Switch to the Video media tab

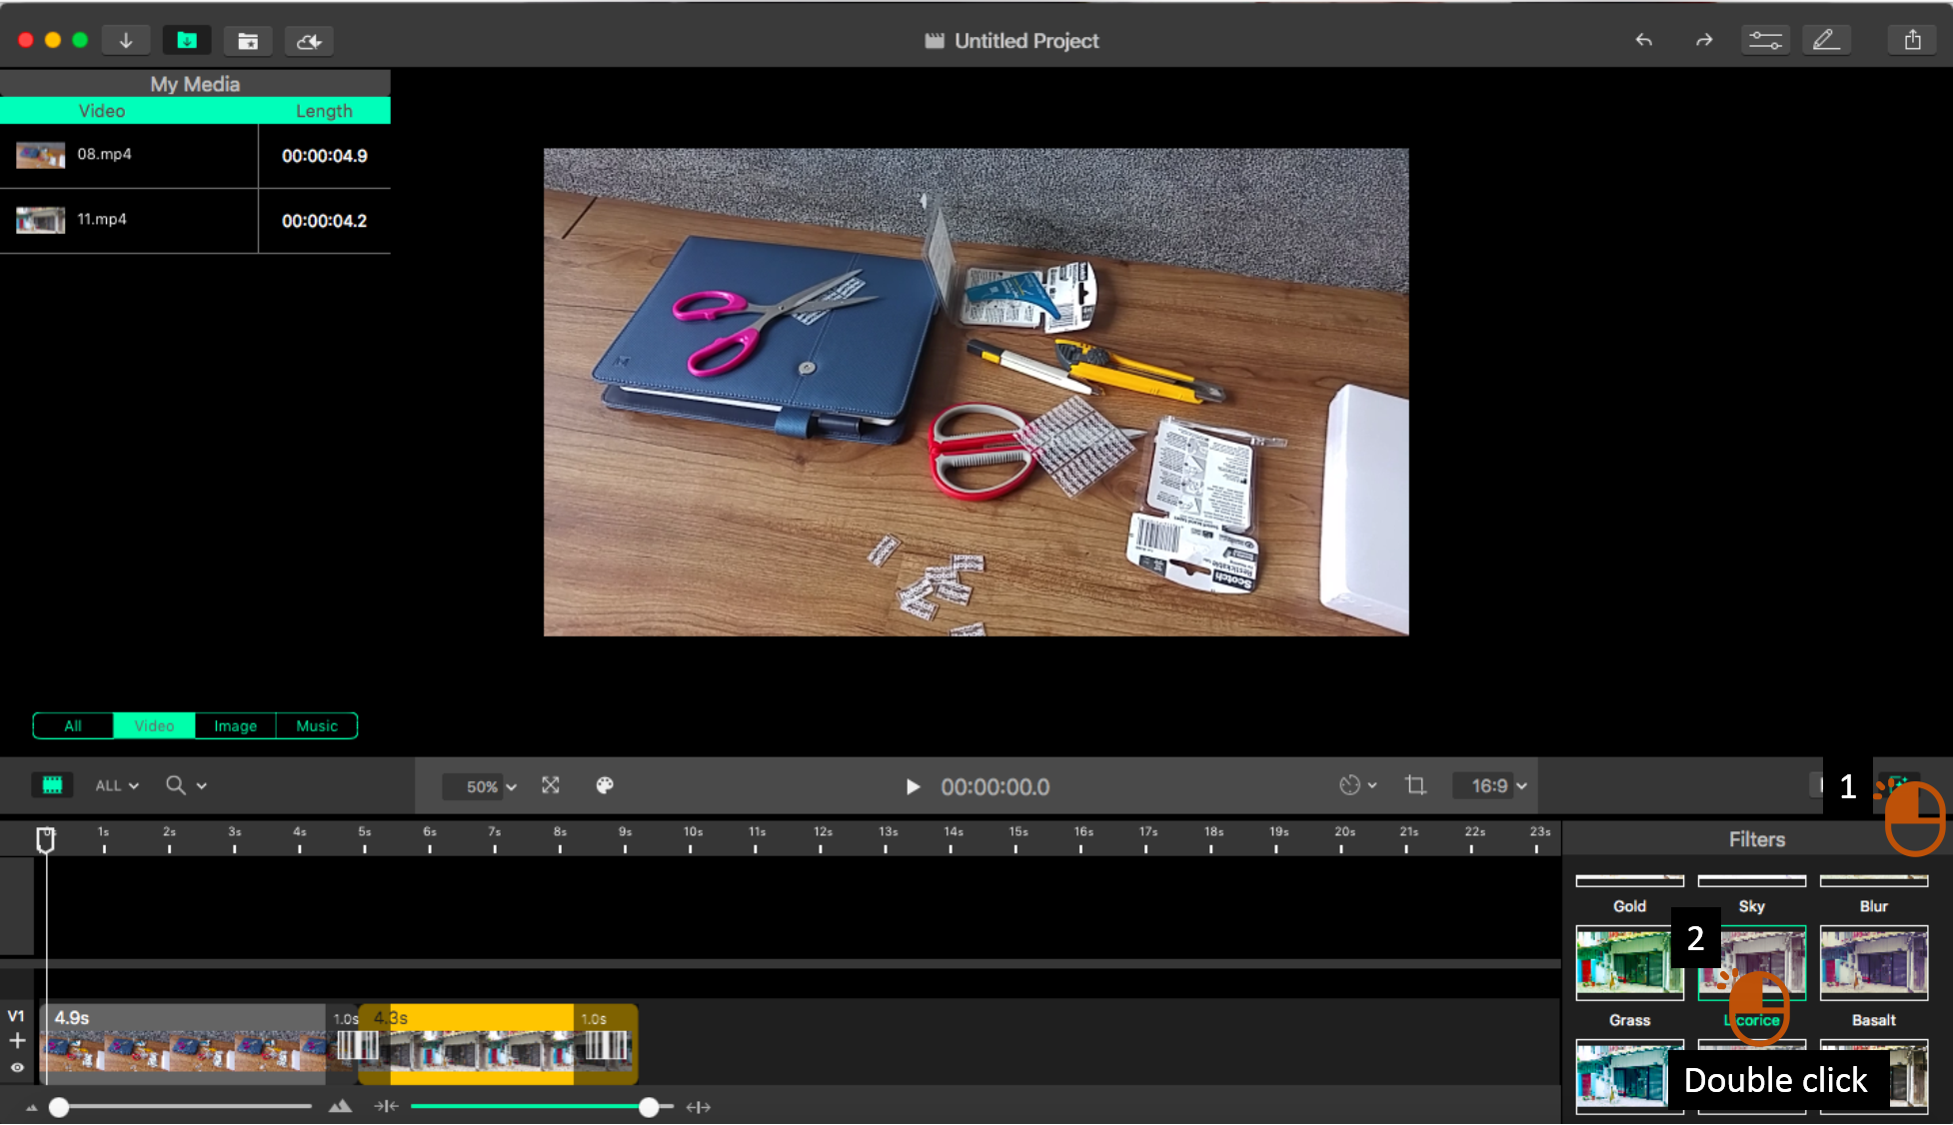click(154, 726)
